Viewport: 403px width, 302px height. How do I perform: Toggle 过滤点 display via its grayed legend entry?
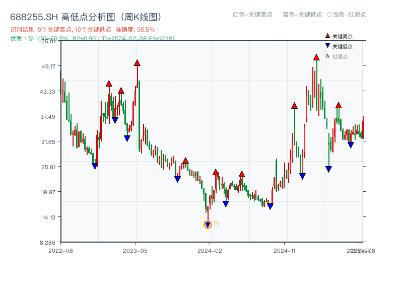point(342,56)
